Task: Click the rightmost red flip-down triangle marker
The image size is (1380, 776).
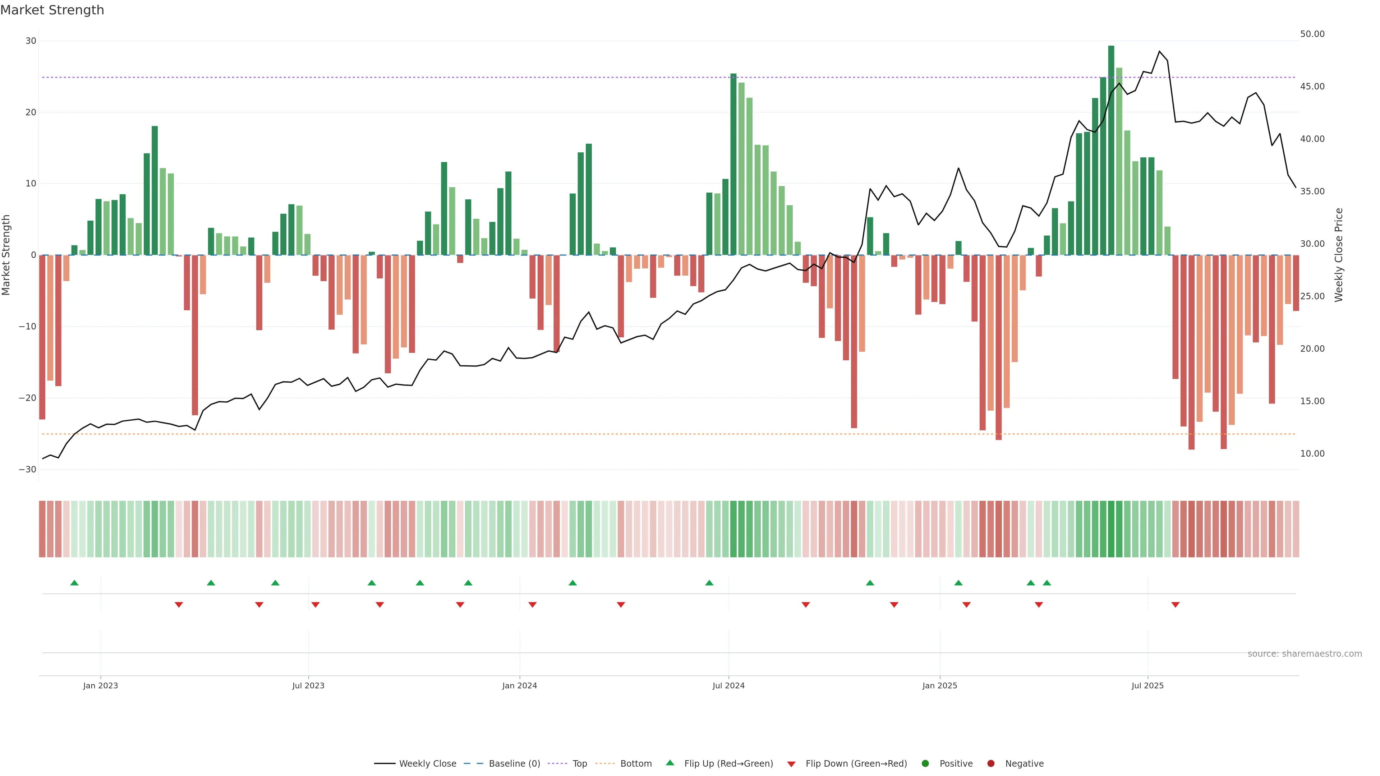Action: (x=1176, y=605)
